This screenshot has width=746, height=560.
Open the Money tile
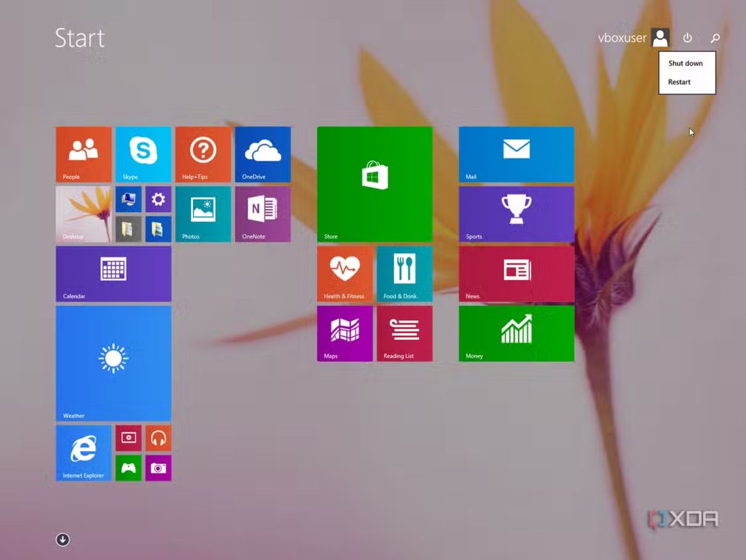[x=517, y=333]
